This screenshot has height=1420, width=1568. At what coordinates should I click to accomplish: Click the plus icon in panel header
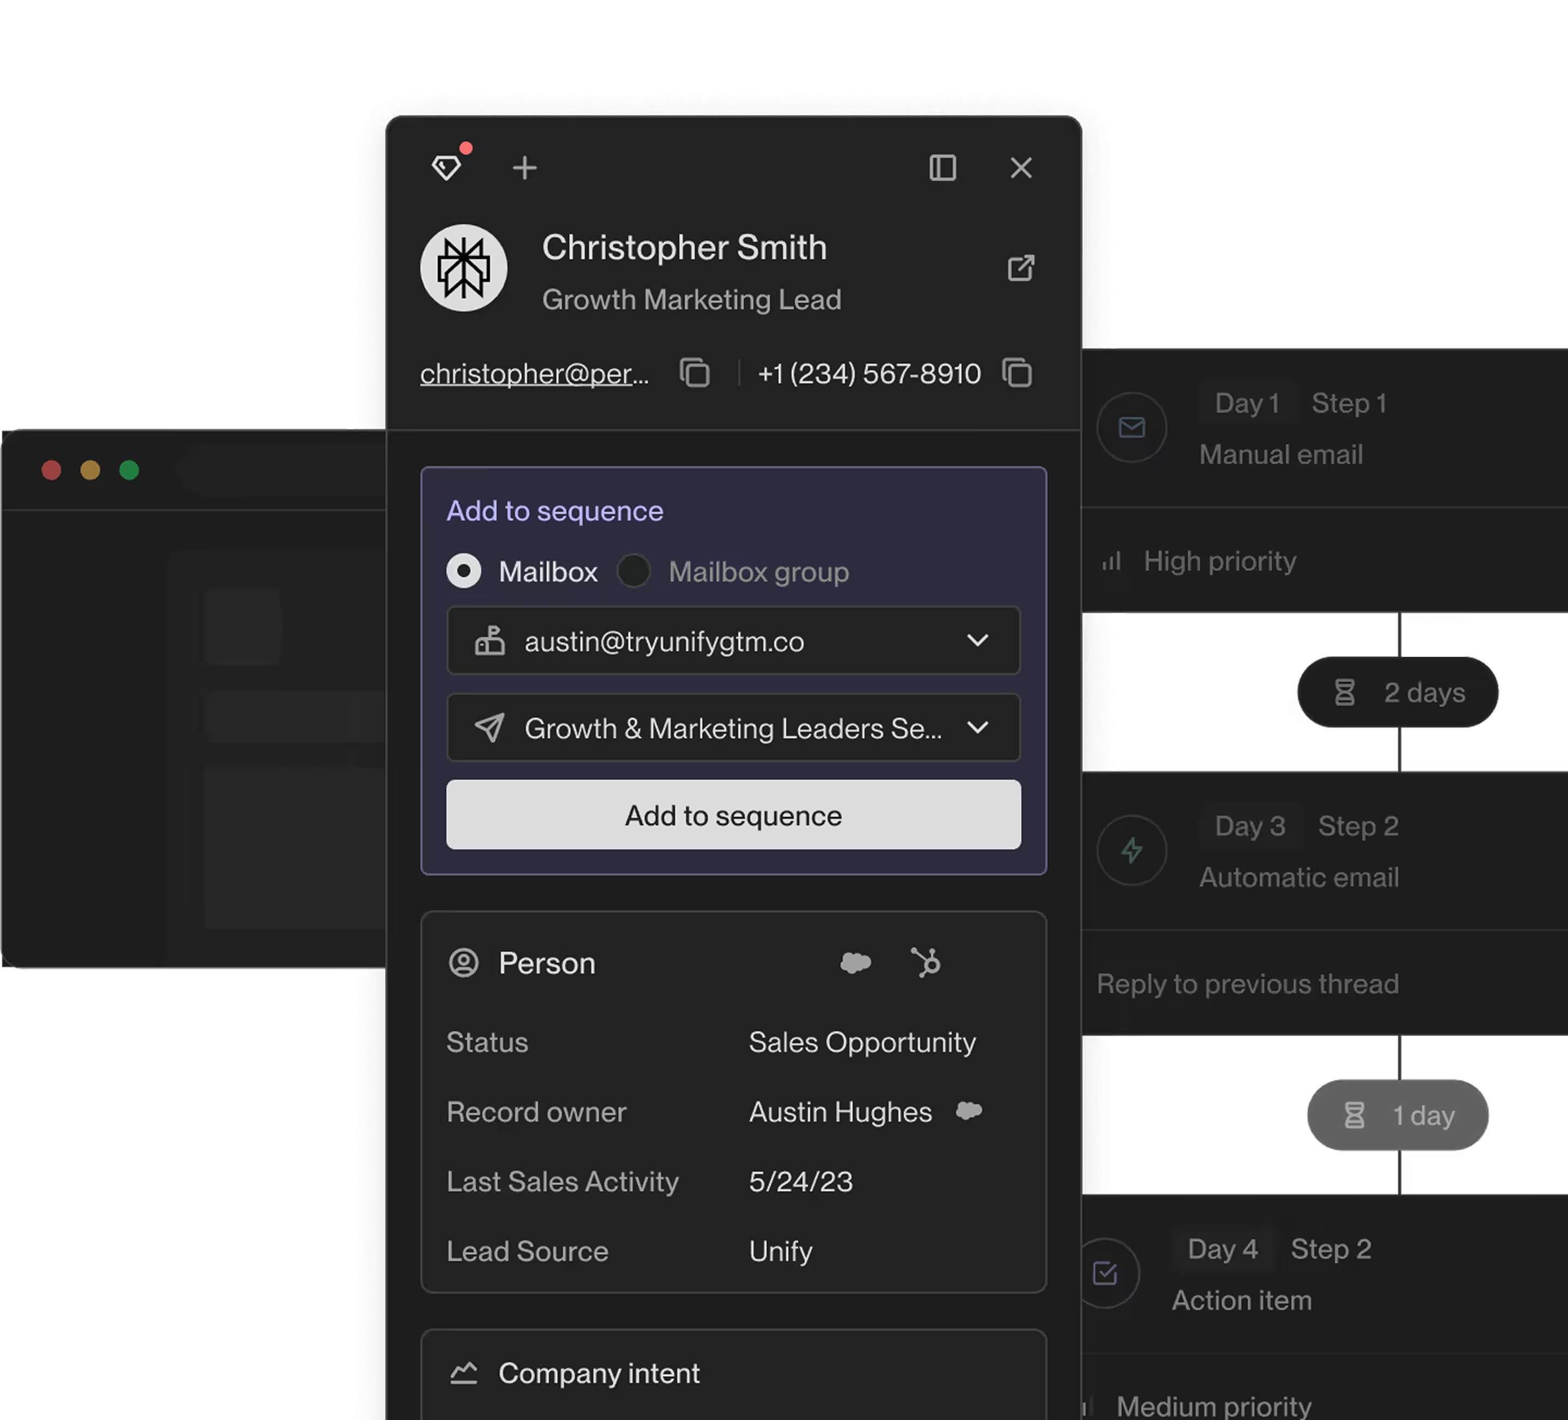tap(525, 167)
